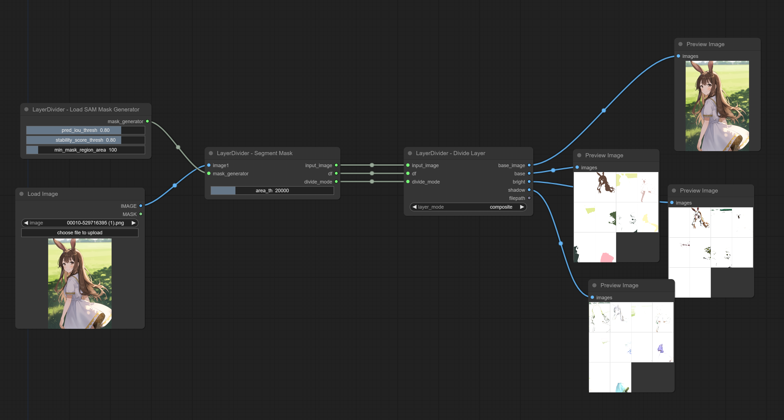
Task: Click the top Preview Image node title
Action: [705, 44]
